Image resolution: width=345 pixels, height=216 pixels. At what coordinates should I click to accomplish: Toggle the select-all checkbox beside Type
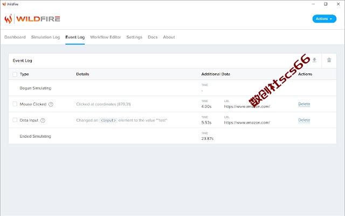pyautogui.click(x=15, y=75)
